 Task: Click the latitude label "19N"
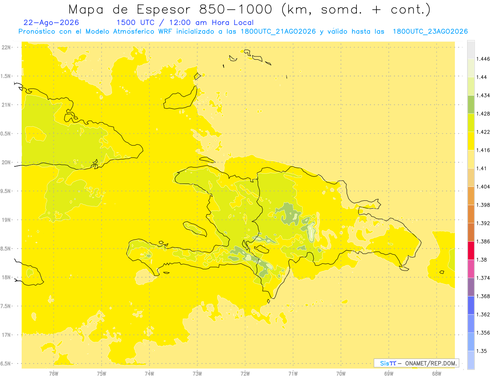(6, 220)
